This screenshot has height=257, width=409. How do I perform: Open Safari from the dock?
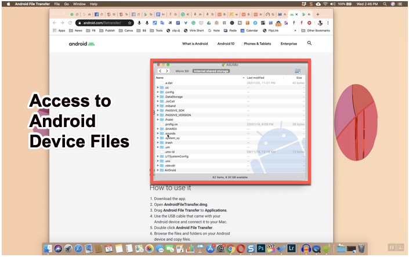(78, 249)
